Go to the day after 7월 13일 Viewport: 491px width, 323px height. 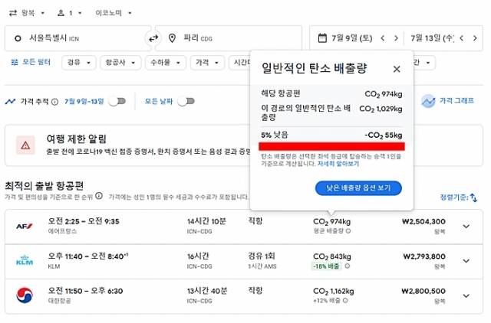click(475, 38)
